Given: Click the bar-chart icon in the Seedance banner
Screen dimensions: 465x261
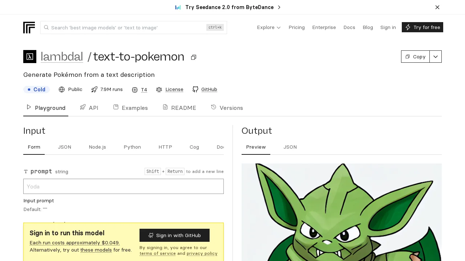Looking at the screenshot, I should [178, 7].
